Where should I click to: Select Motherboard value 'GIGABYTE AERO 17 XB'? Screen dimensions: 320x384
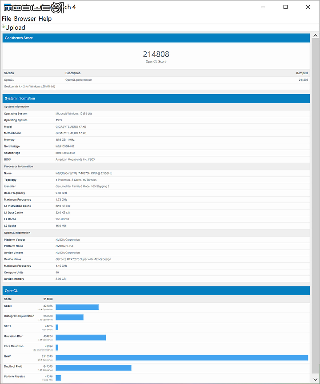click(71, 133)
